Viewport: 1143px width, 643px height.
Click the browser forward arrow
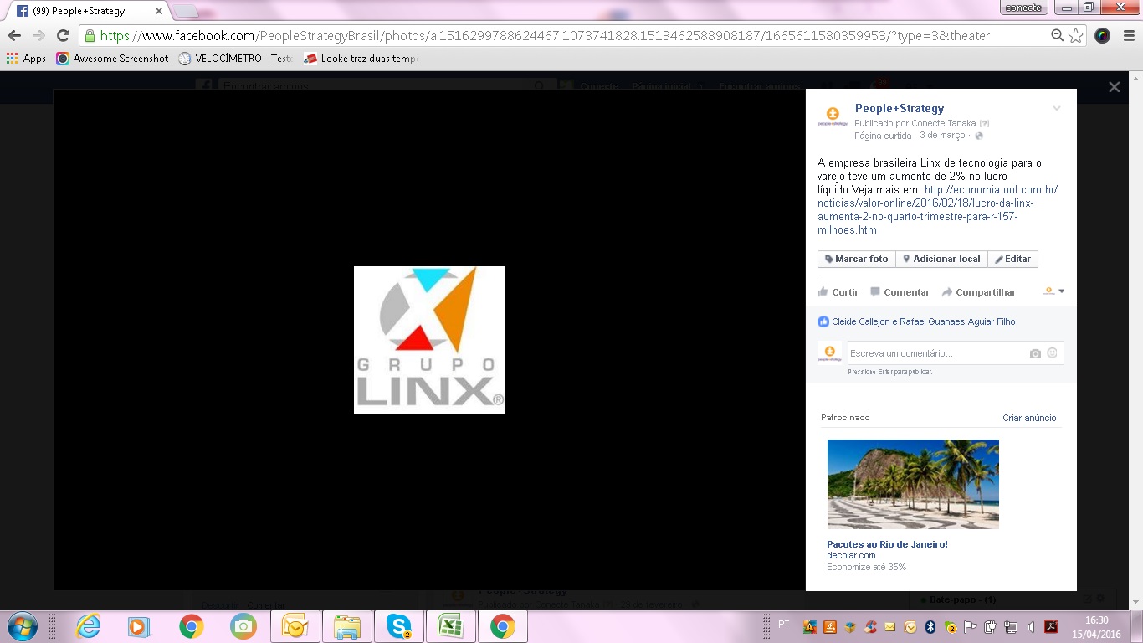tap(38, 36)
